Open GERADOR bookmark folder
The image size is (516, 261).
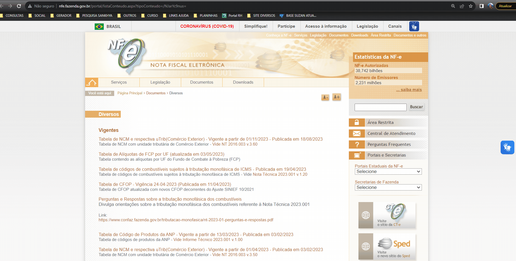pos(61,16)
